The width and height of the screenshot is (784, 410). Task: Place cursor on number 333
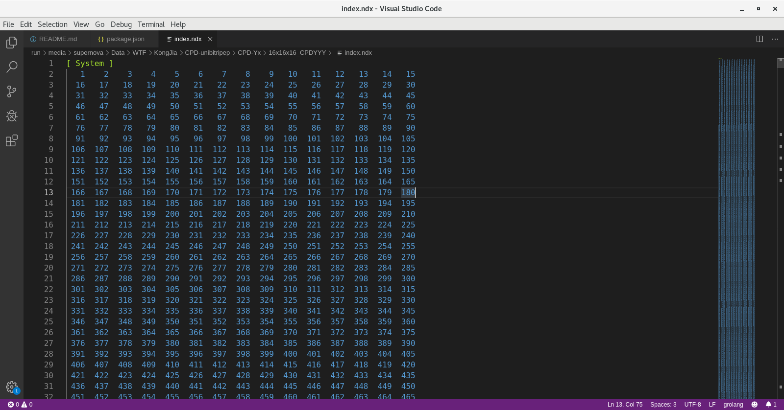[x=125, y=311]
